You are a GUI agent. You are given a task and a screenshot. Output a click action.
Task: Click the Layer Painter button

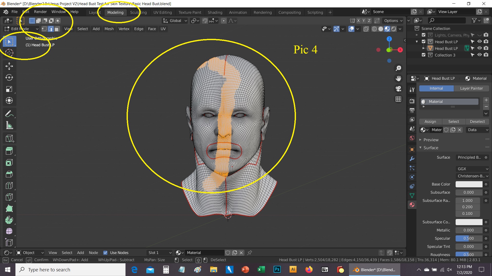coord(471,88)
